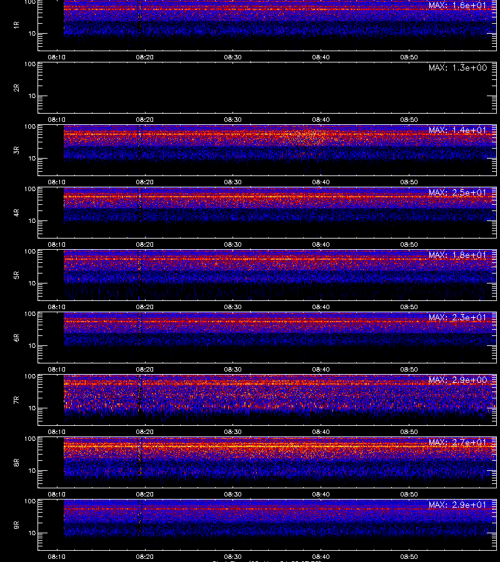Select the 'MAX: 2.7e+01' readout in 8R
The width and height of the screenshot is (500, 562).
457,442
